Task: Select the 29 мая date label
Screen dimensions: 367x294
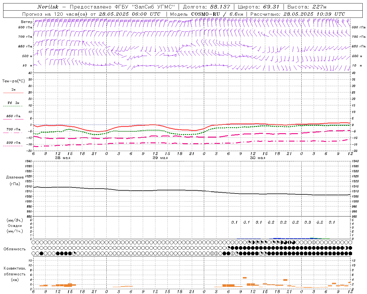Action: point(160,158)
